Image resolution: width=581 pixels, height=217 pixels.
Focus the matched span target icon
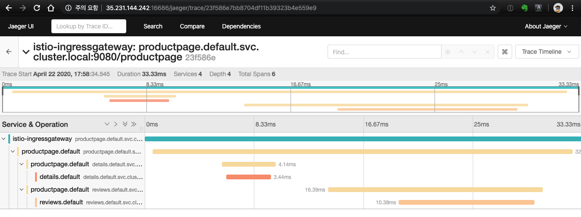pyautogui.click(x=448, y=52)
